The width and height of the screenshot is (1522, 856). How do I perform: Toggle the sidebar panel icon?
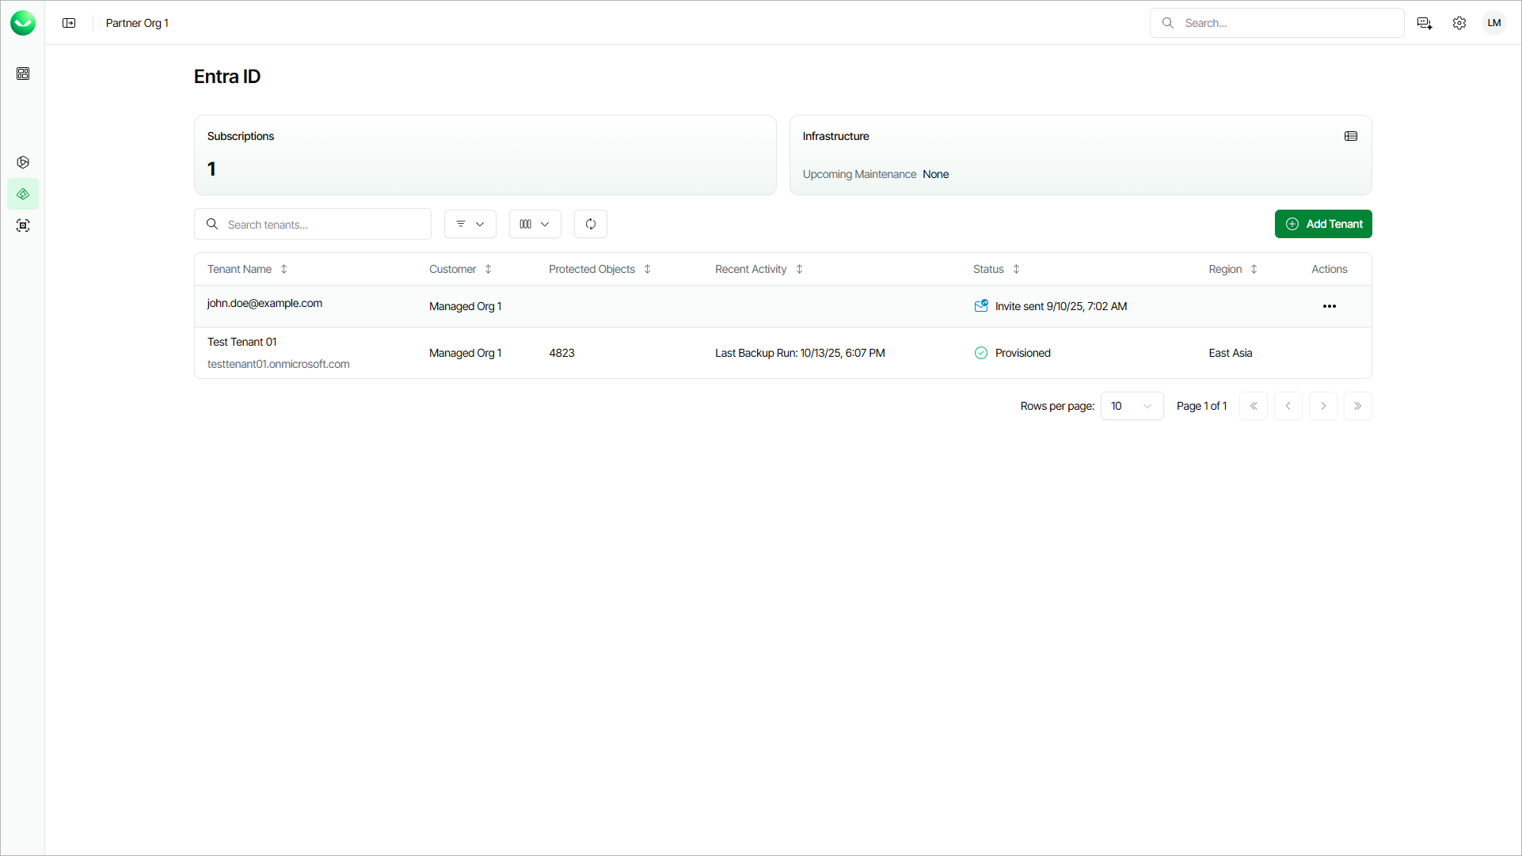coord(69,23)
